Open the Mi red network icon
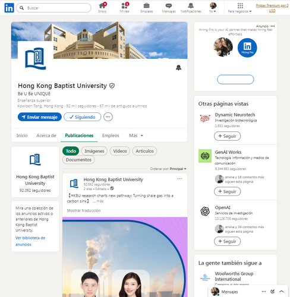 [x=124, y=5]
